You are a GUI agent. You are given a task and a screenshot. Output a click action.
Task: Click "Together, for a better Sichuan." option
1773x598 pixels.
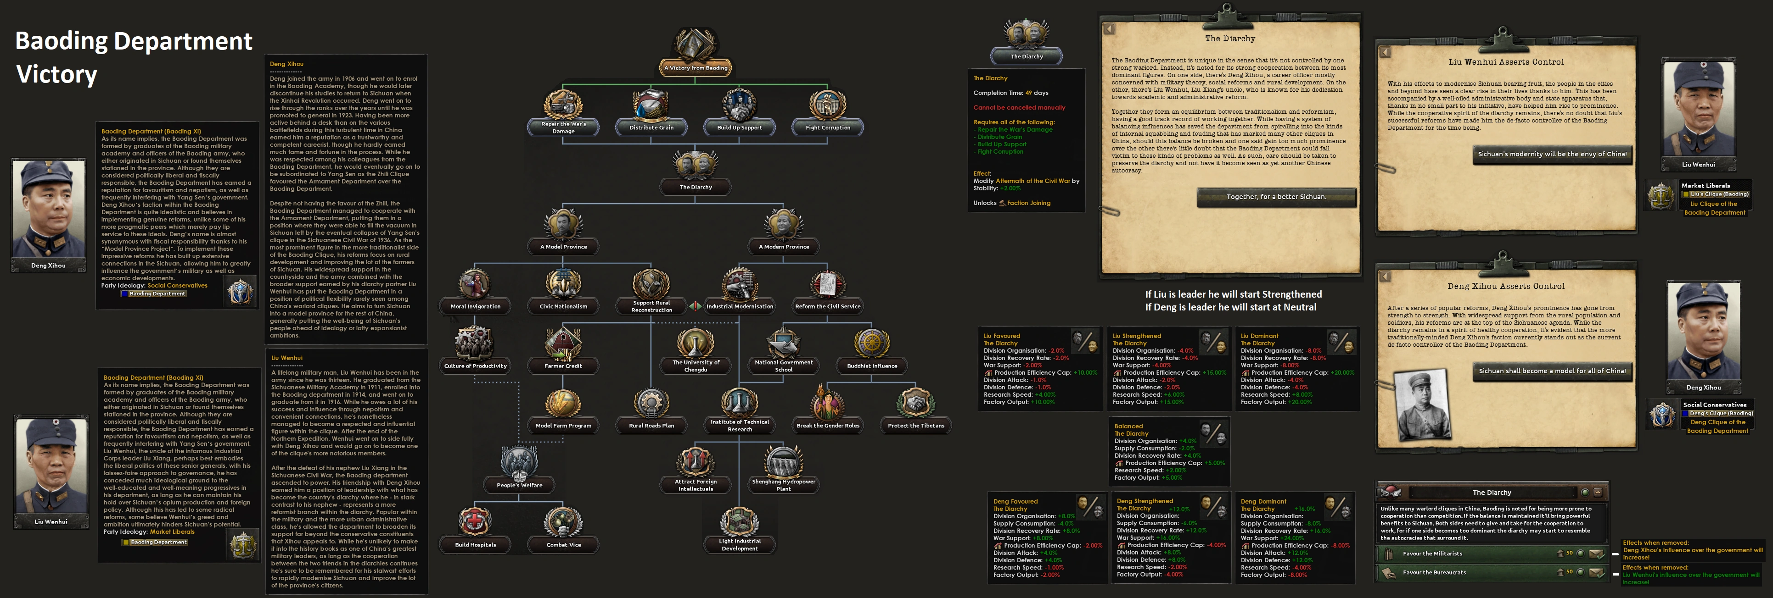[1276, 197]
